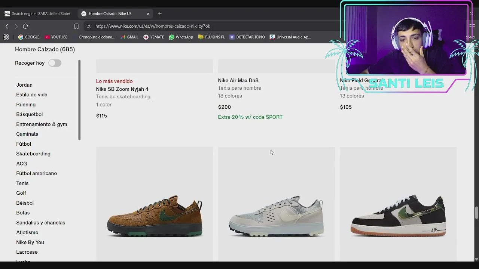
Task: Switch to the ZARA United States tab
Action: [x=37, y=13]
